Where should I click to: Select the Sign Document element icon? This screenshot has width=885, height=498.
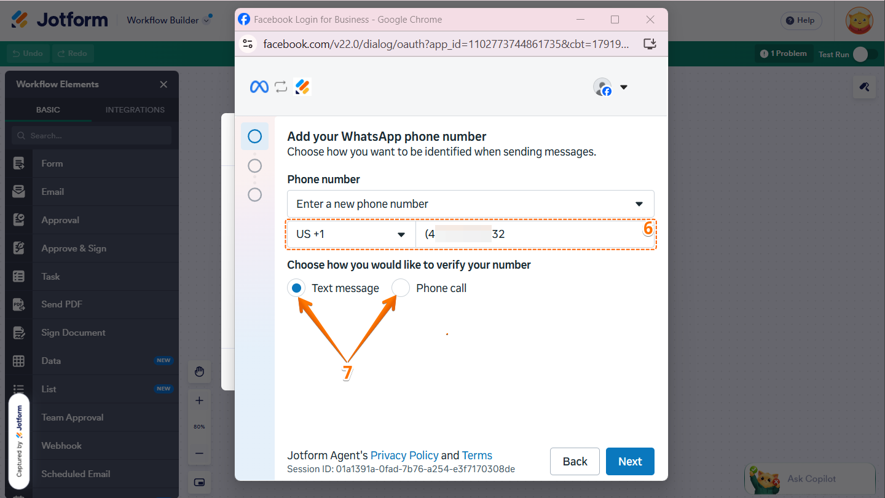19,333
